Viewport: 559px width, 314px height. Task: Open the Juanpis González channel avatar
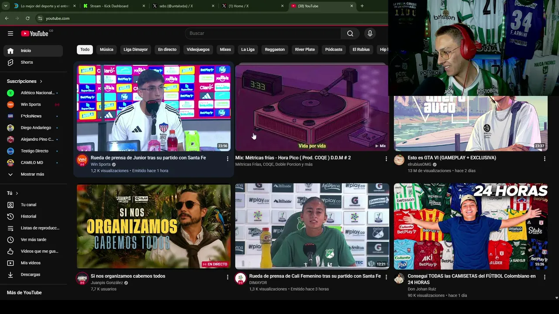(x=82, y=279)
